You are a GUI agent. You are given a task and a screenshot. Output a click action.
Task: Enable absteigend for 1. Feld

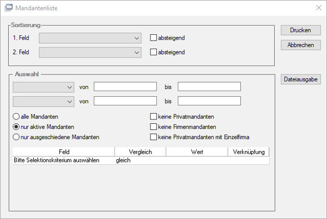(x=154, y=37)
